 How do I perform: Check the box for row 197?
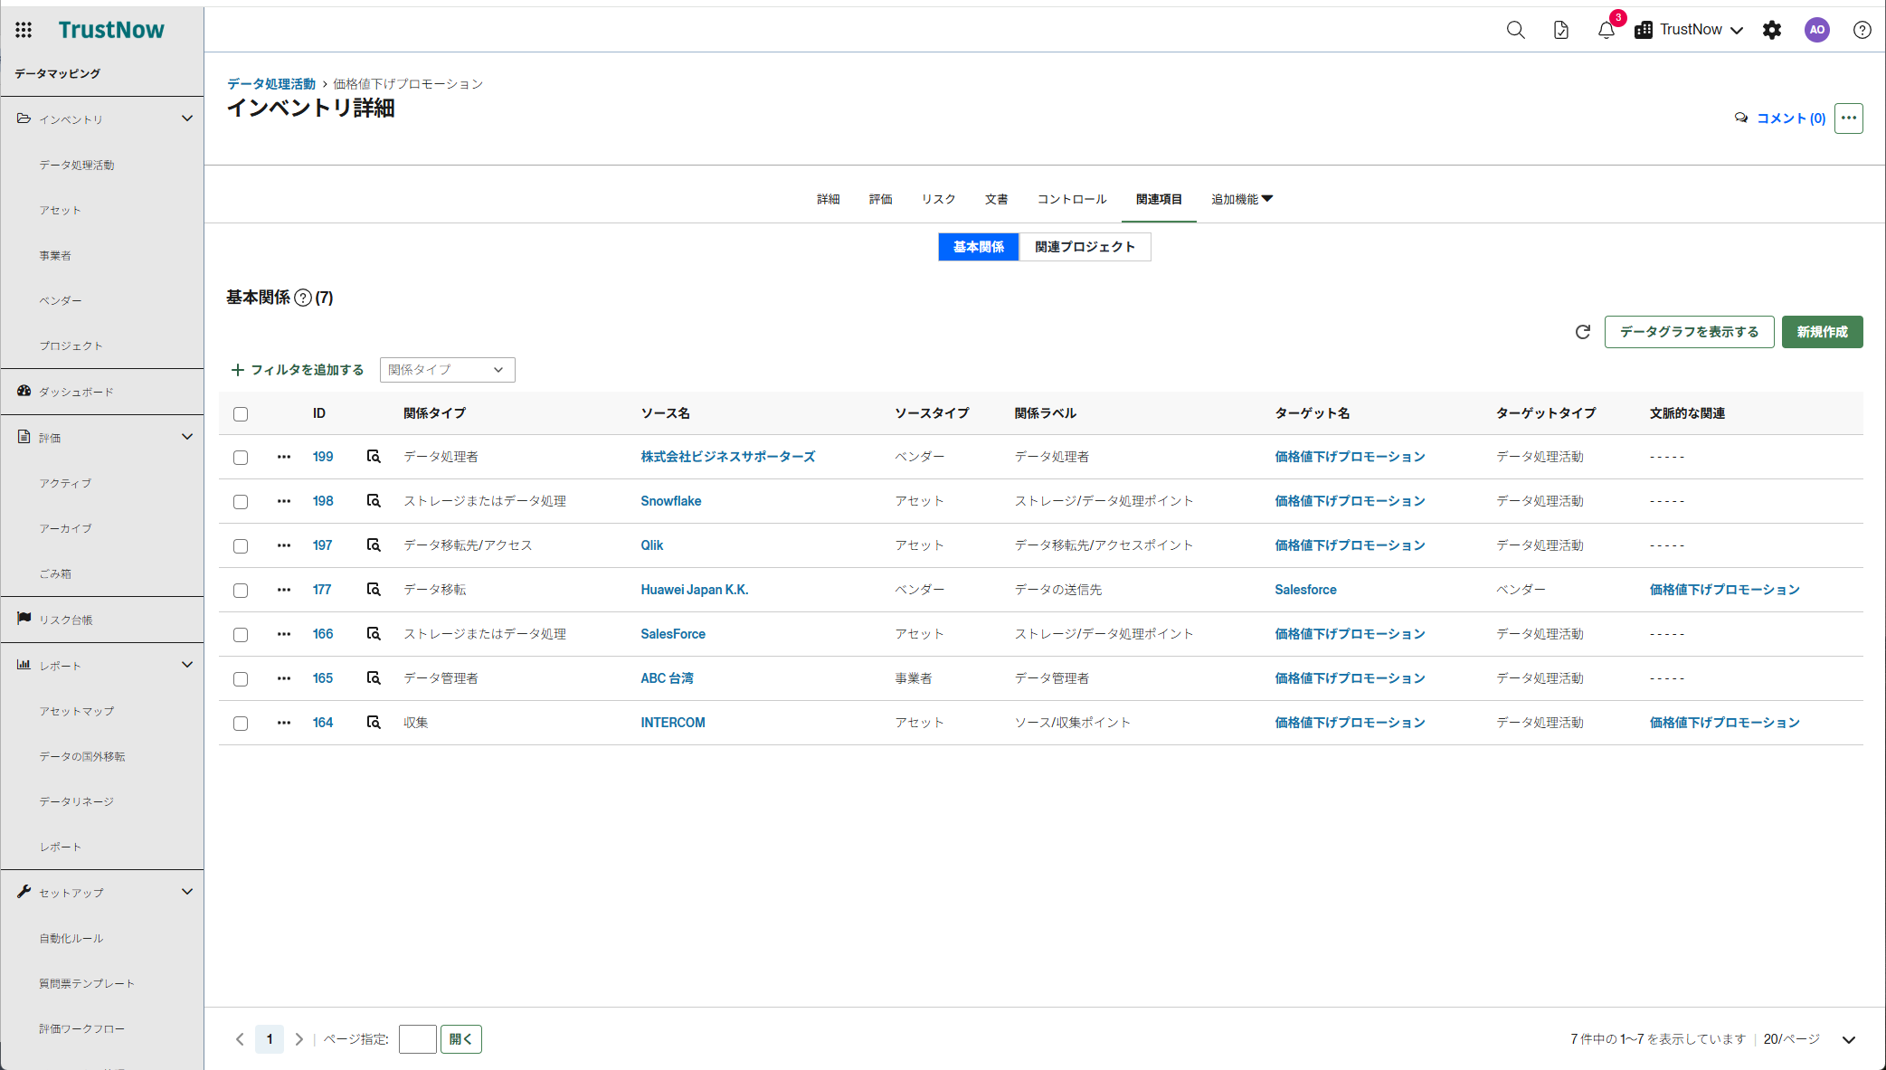click(x=241, y=546)
